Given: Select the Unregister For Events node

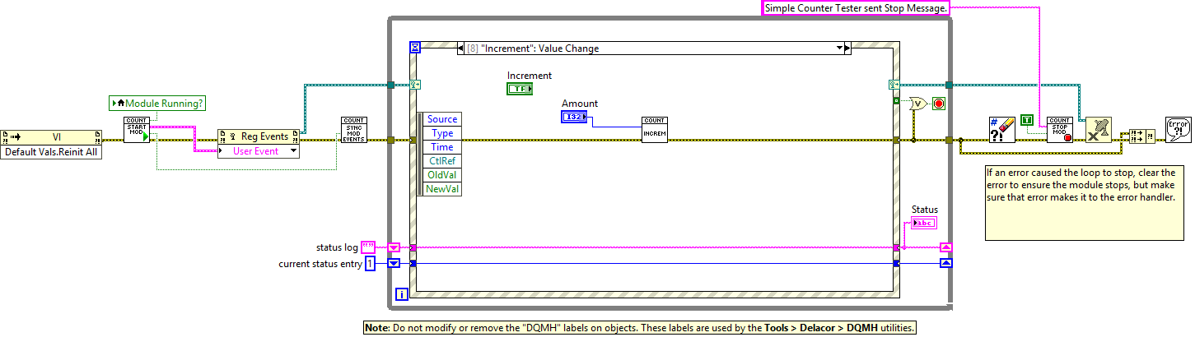Looking at the screenshot, I should (1098, 130).
